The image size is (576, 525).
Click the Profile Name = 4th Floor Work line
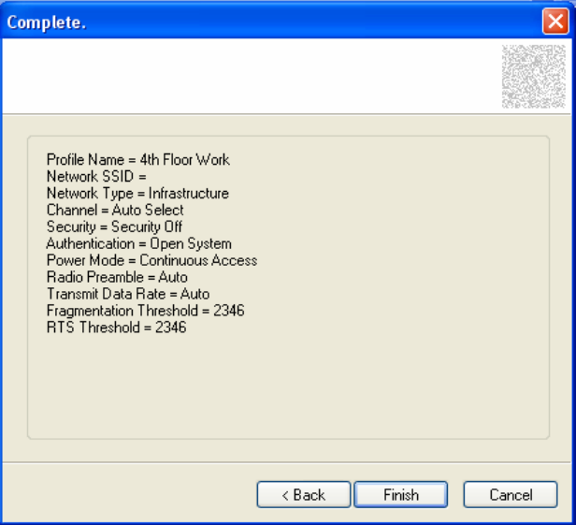[x=138, y=160]
